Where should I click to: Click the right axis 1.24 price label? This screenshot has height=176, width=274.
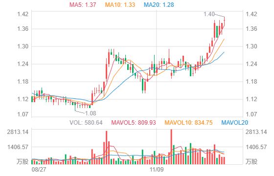[x=251, y=64]
